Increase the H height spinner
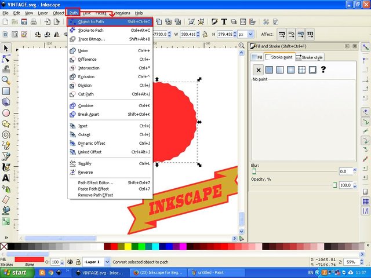The image size is (371, 278). coord(235,33)
